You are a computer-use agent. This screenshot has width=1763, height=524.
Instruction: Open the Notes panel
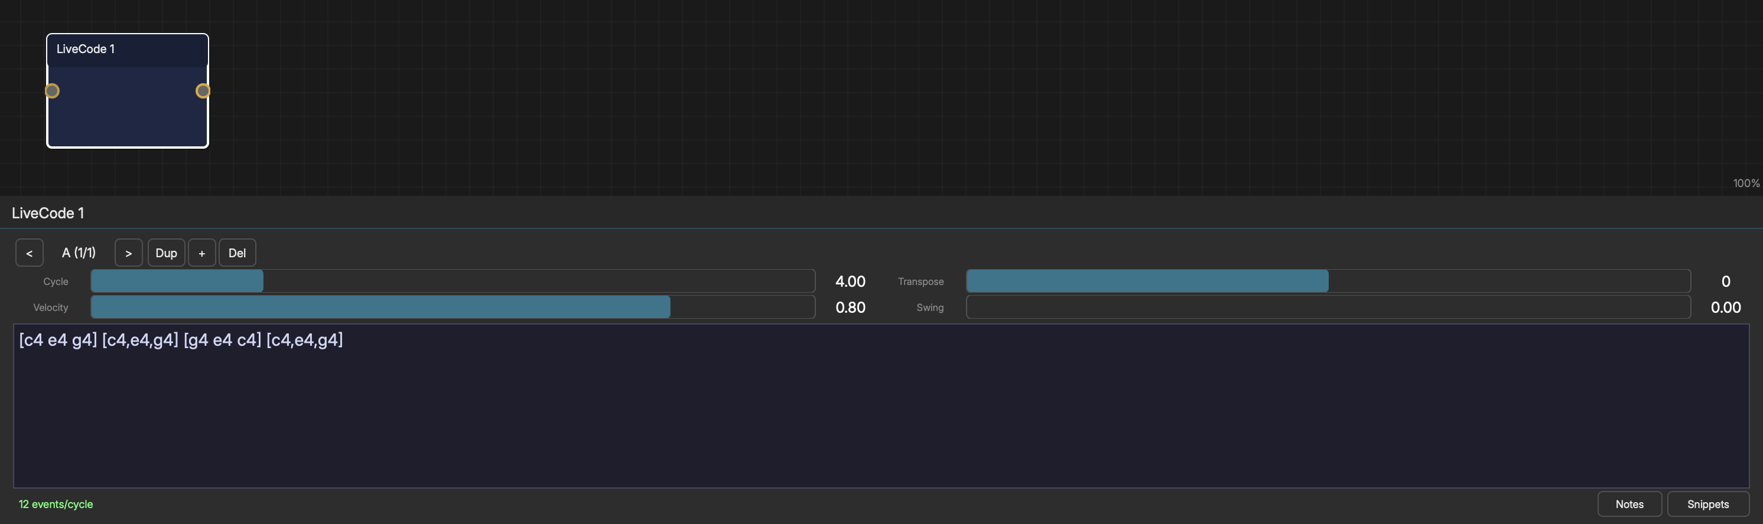click(x=1629, y=504)
